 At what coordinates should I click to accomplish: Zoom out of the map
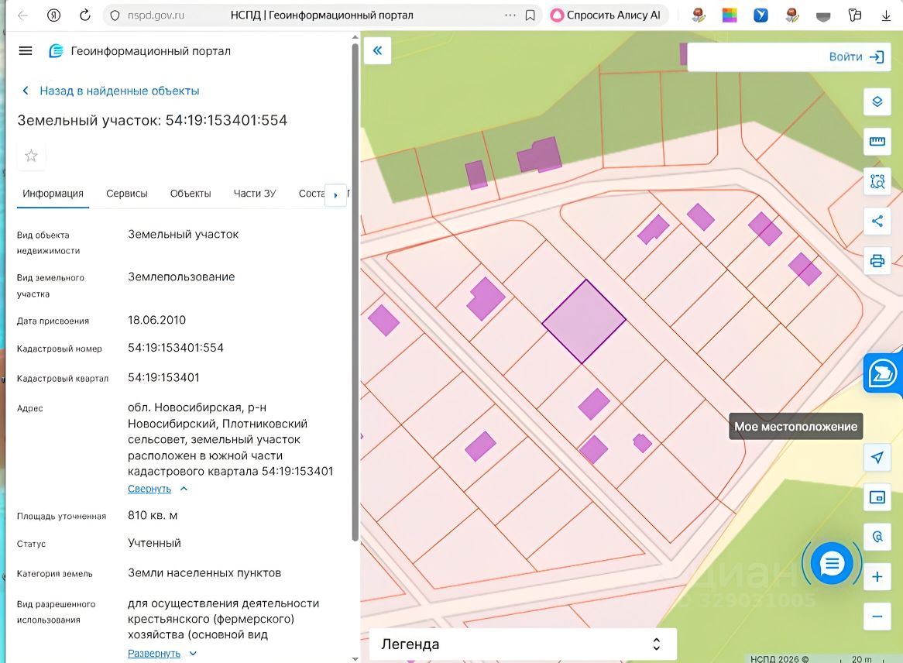(877, 617)
